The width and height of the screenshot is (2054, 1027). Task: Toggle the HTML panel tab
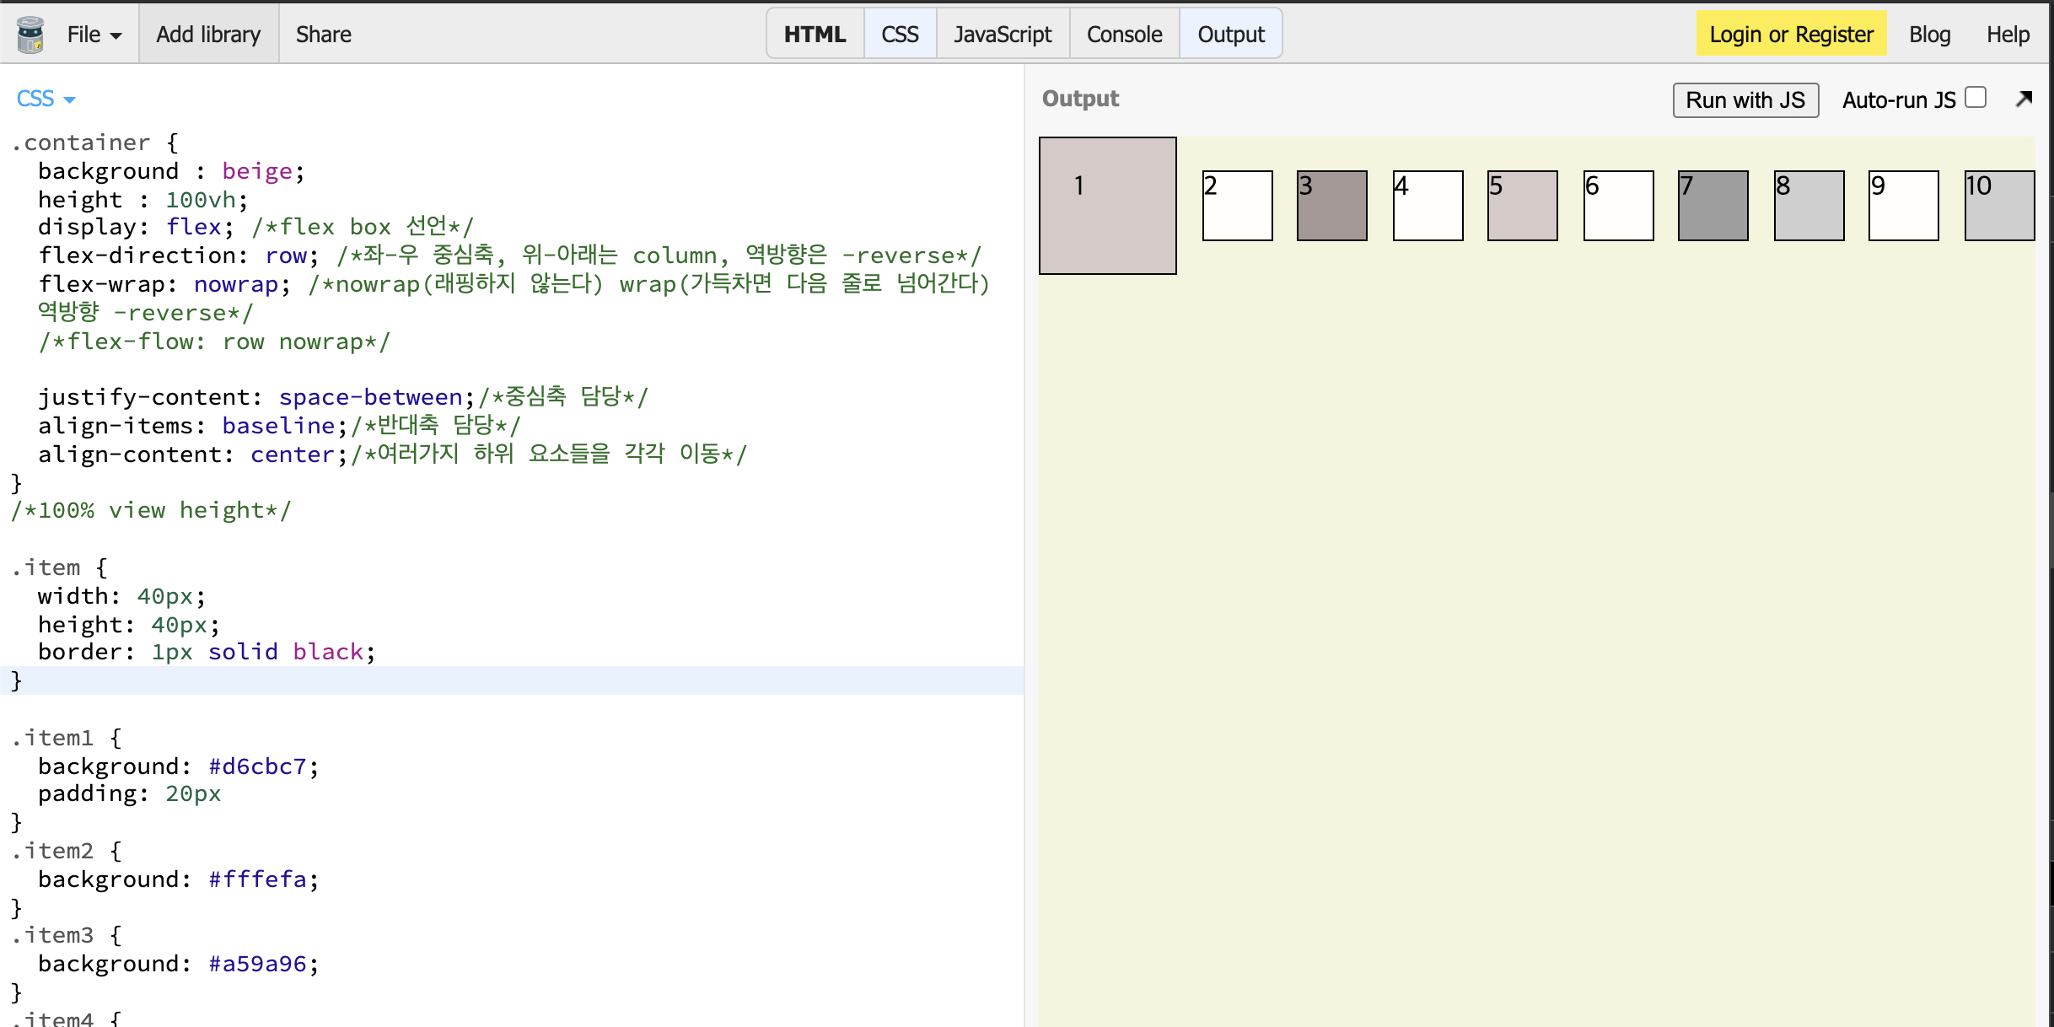(x=814, y=35)
